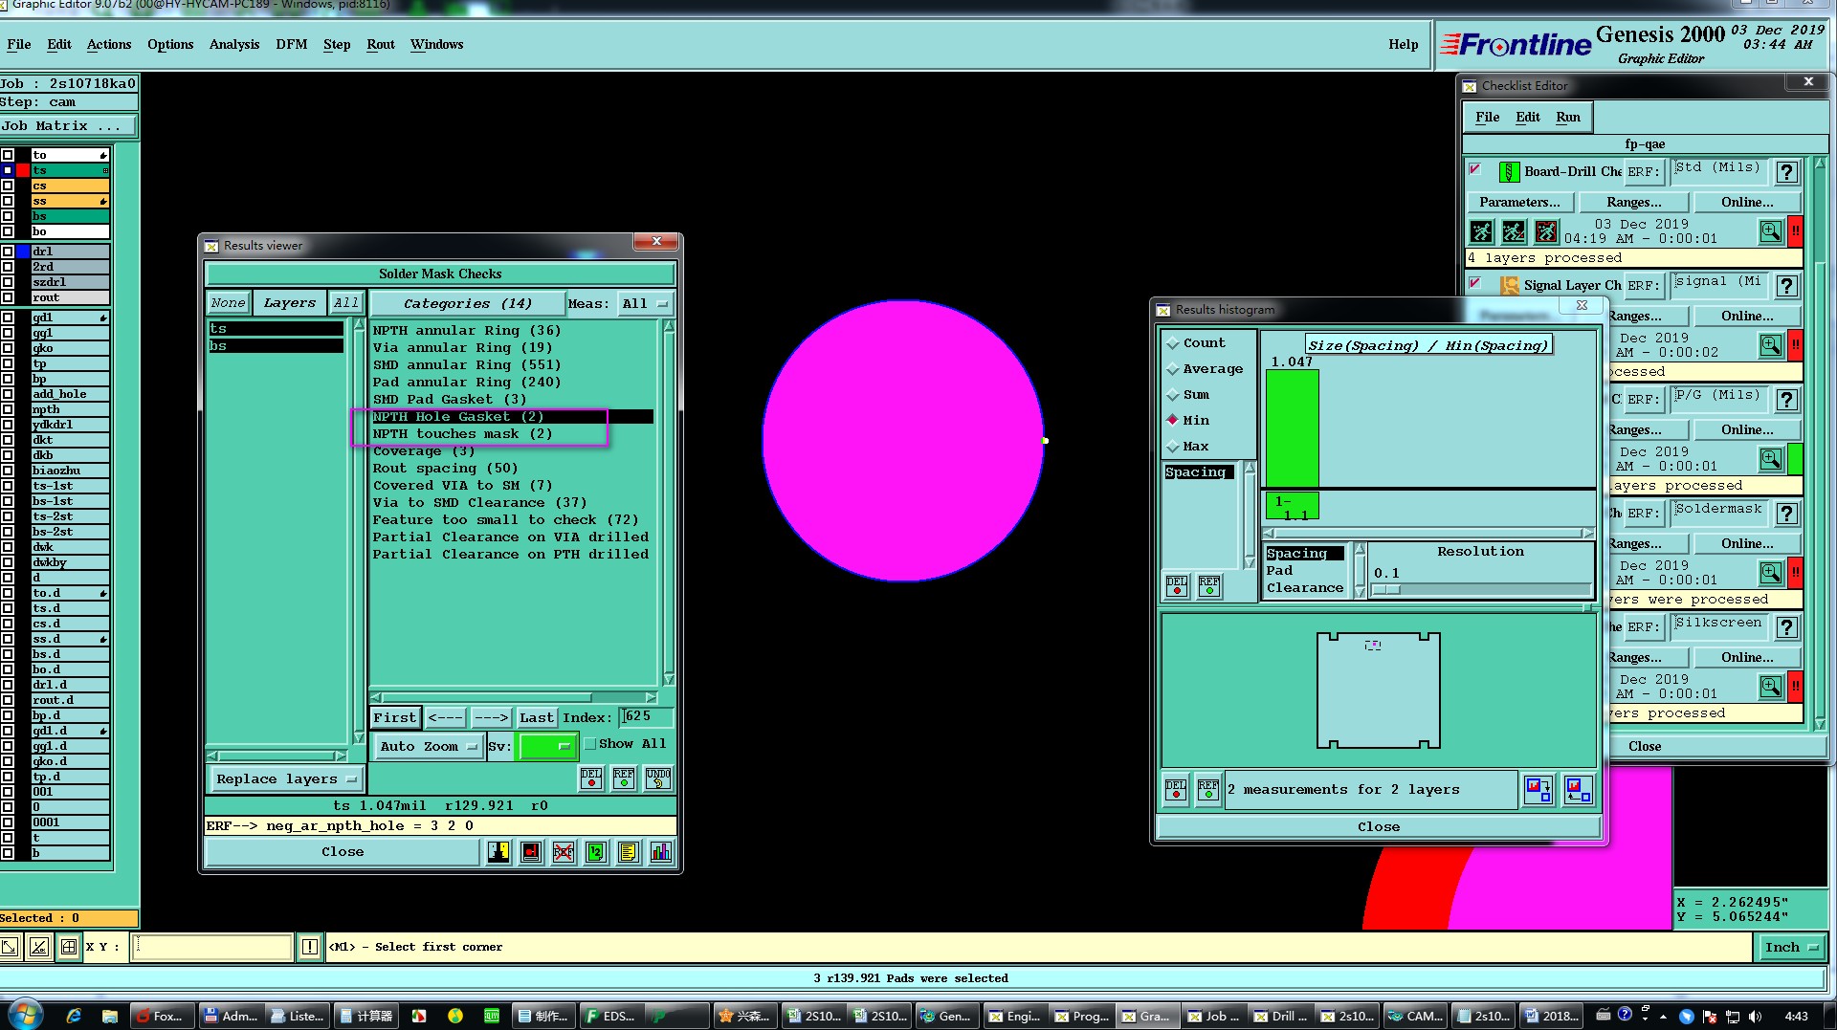Click the First button in Results viewer
Screen dimensions: 1837x1030
(395, 717)
